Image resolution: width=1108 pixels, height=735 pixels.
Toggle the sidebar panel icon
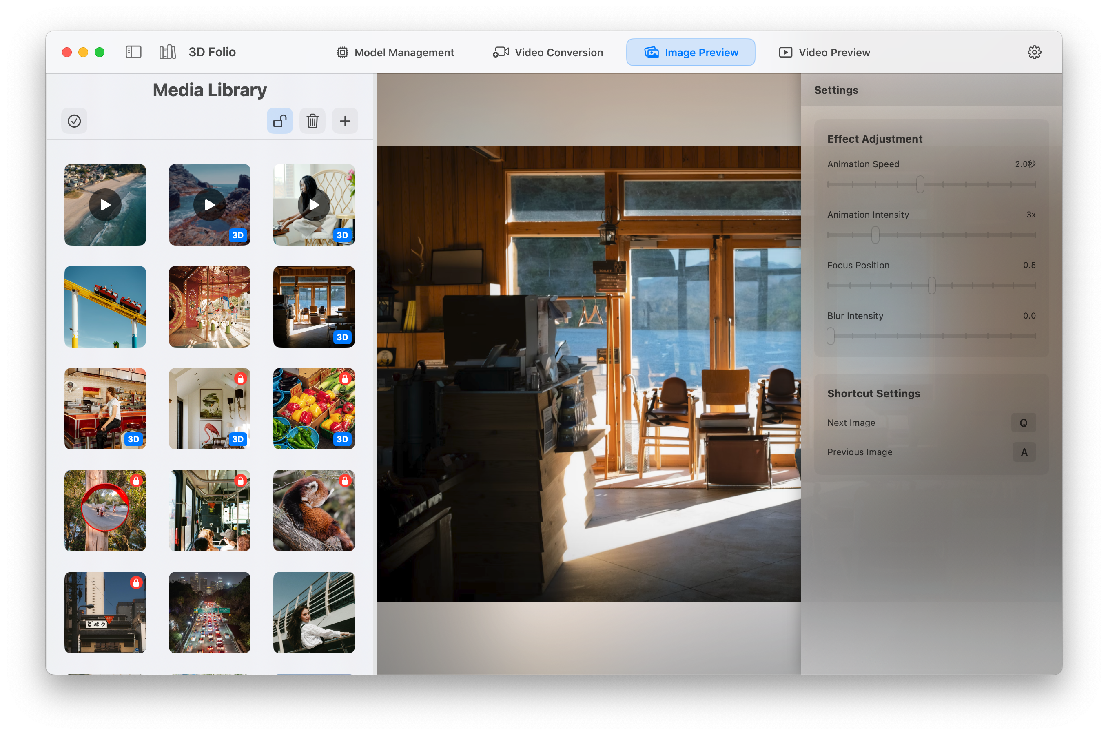coord(133,52)
